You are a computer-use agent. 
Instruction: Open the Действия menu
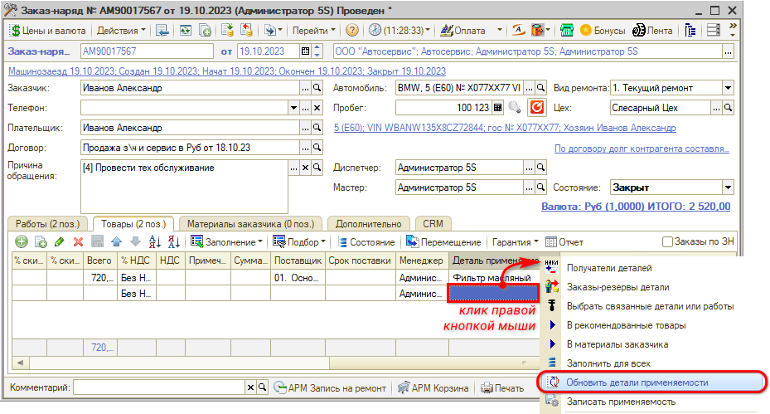click(121, 31)
